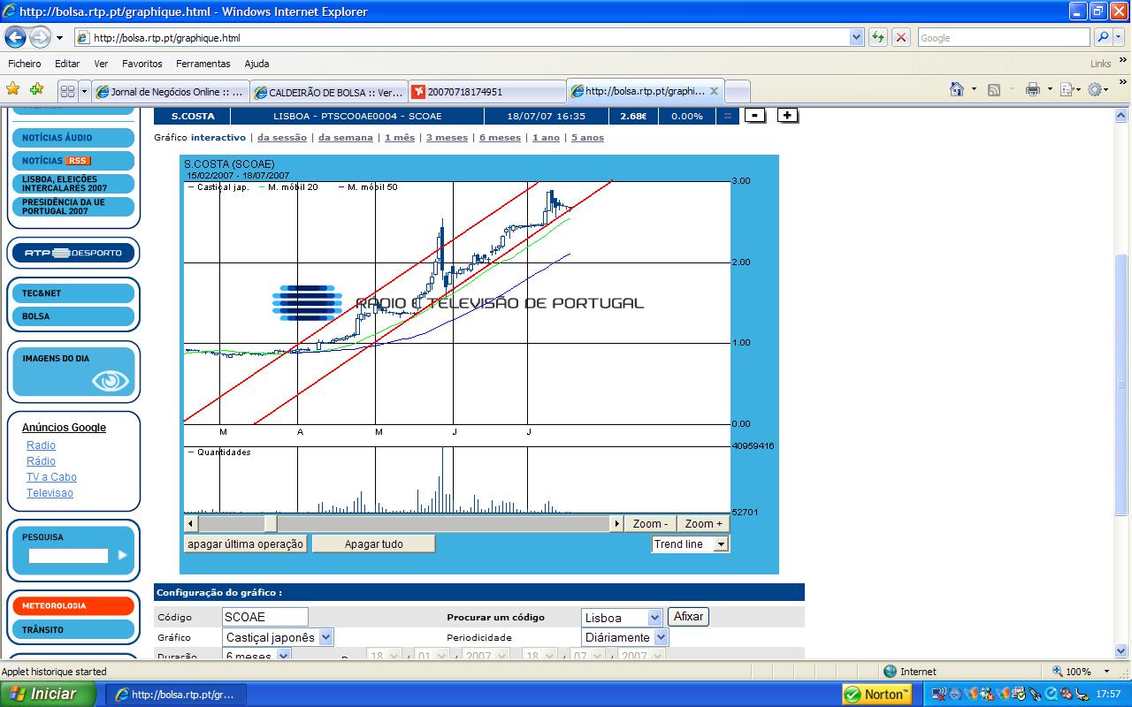Click the chart horizontal scrollbar thumb

coord(239,524)
